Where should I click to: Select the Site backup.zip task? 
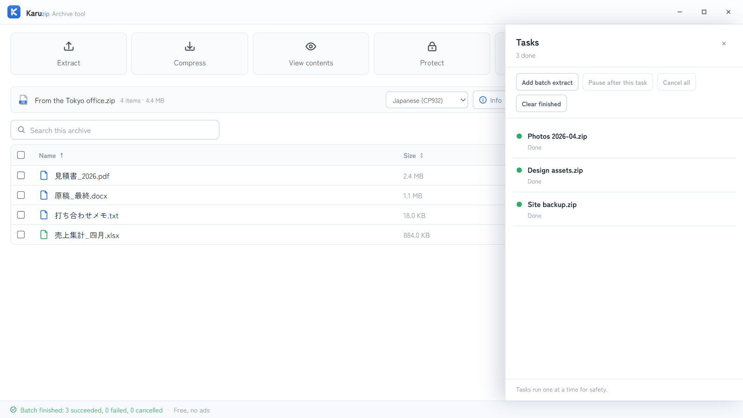tap(624, 209)
